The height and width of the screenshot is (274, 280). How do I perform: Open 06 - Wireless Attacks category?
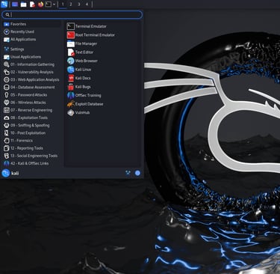[32, 103]
